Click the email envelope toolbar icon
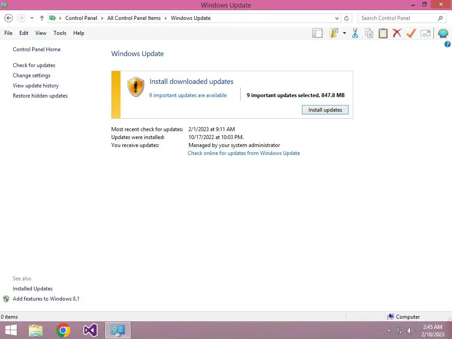452x339 pixels. (x=426, y=33)
